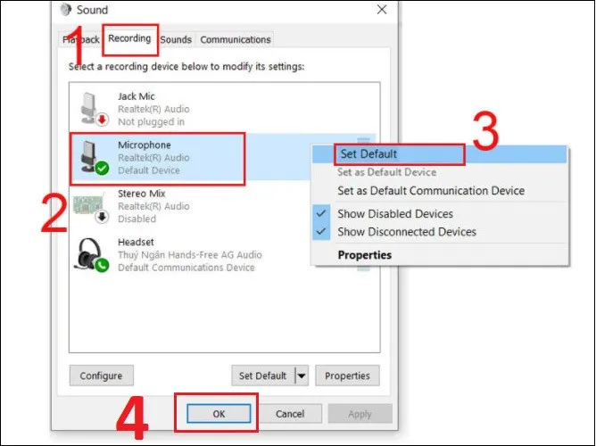
Task: Select Set as Default Communication Device
Action: [x=430, y=191]
